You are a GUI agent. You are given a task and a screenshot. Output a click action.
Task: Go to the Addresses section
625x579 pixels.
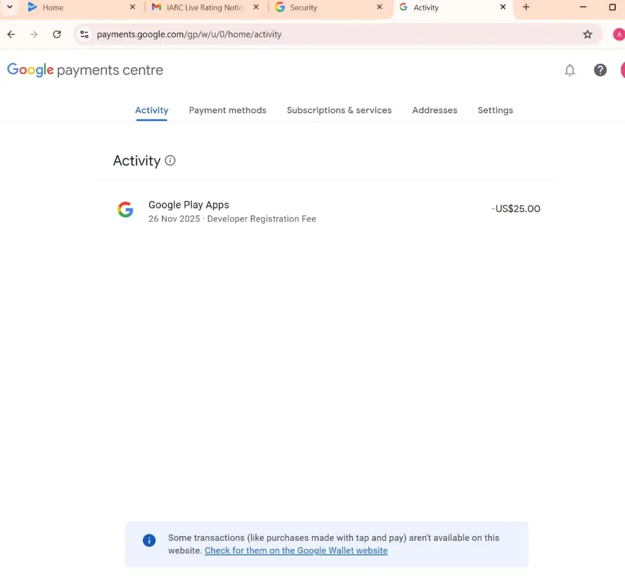[435, 110]
